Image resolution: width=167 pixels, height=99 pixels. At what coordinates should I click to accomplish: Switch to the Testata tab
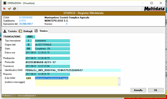(x=10, y=31)
